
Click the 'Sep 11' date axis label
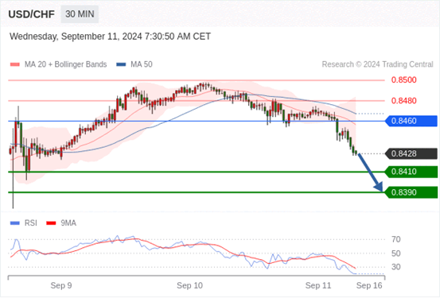pyautogui.click(x=318, y=285)
